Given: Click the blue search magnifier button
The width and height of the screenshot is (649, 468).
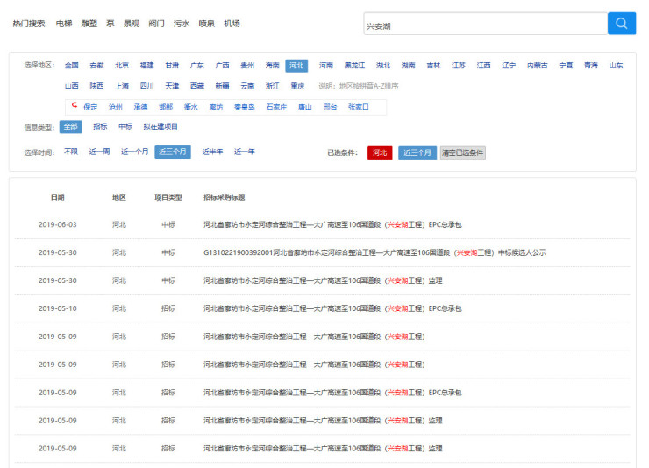Looking at the screenshot, I should point(621,24).
